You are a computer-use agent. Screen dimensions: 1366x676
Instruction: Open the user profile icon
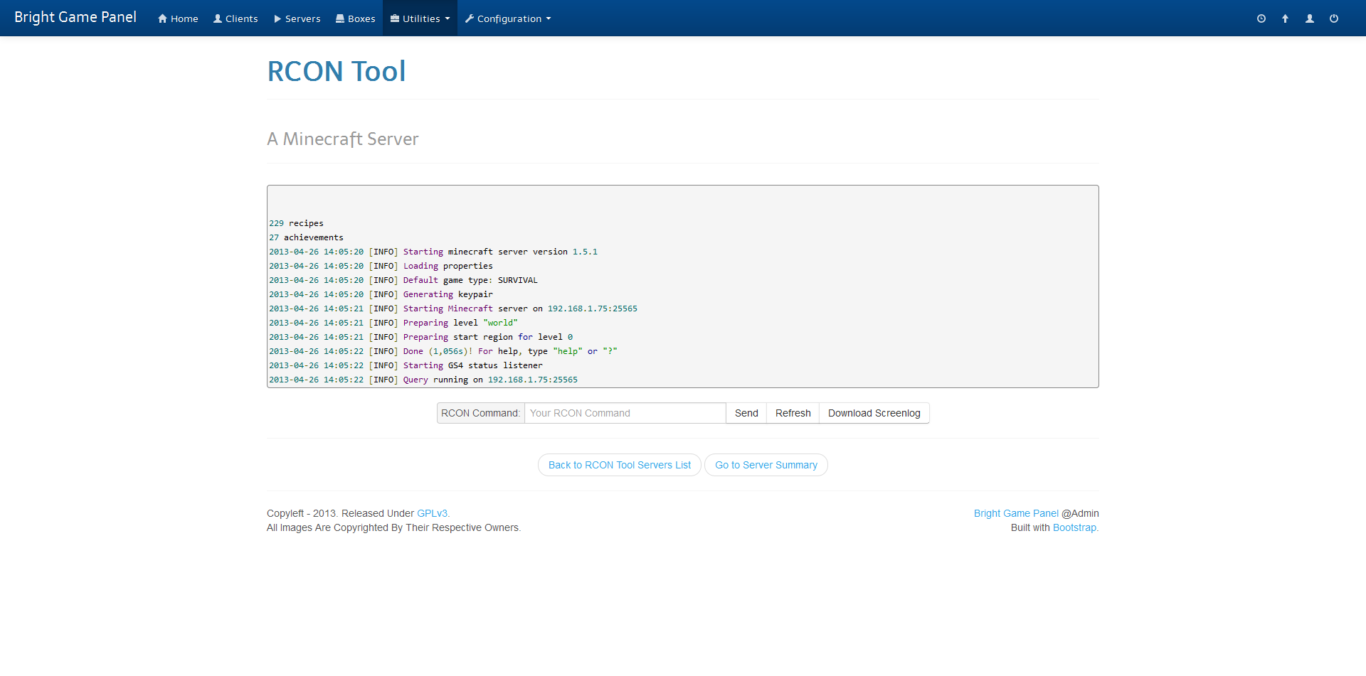pyautogui.click(x=1309, y=18)
